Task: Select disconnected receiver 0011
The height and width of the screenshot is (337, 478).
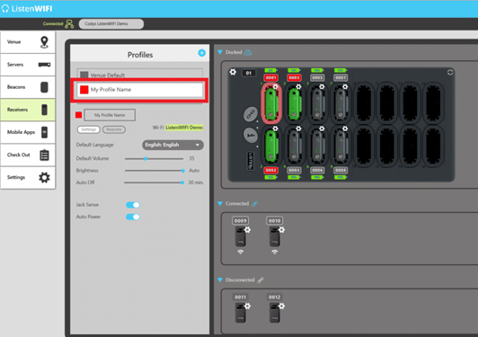Action: [241, 313]
